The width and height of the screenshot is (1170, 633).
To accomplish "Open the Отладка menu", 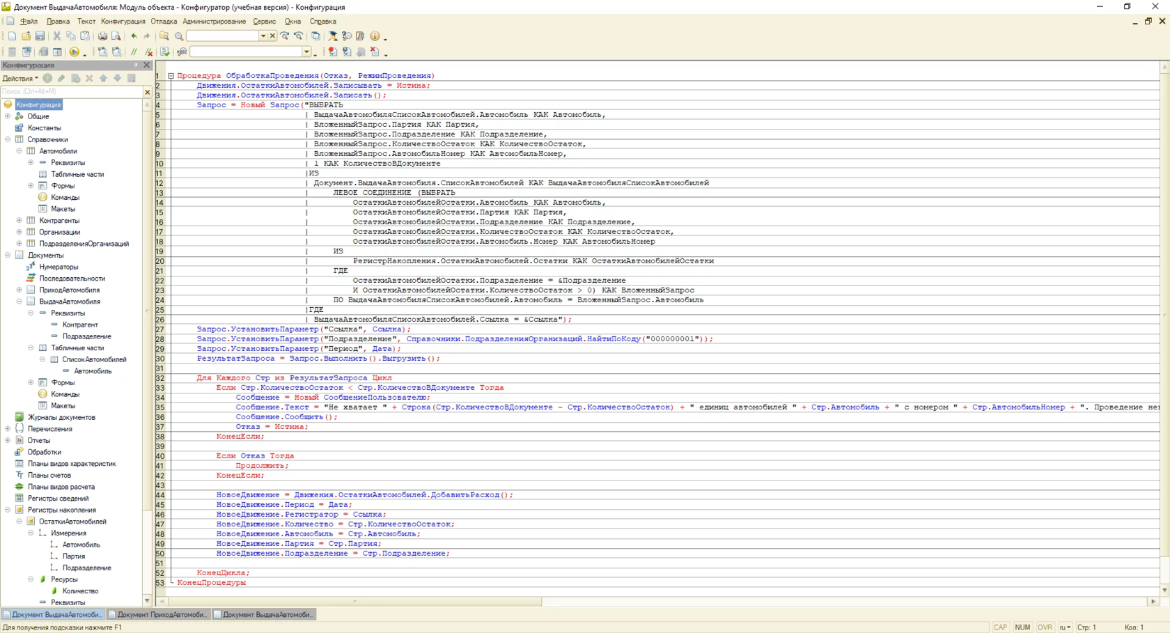I will click(x=164, y=22).
